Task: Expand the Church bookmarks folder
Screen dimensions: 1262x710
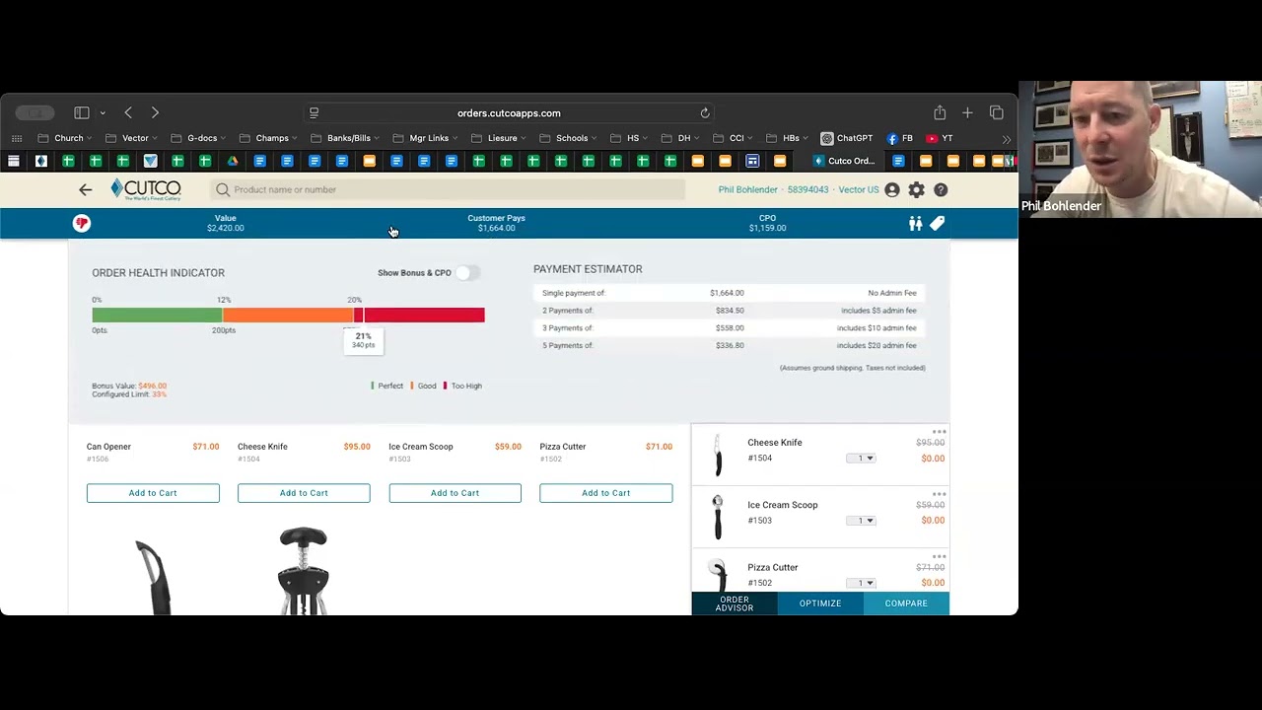Action: point(65,139)
